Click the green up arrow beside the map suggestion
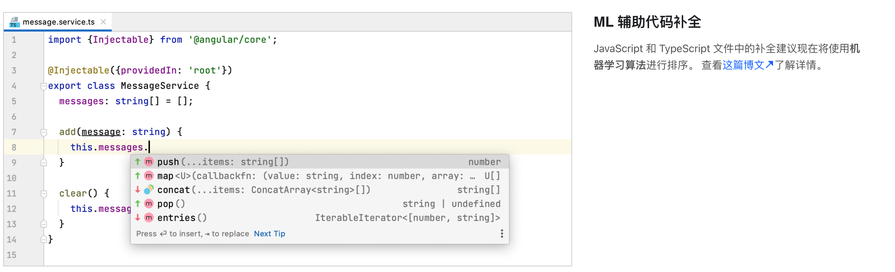Image resolution: width=895 pixels, height=272 pixels. (137, 176)
